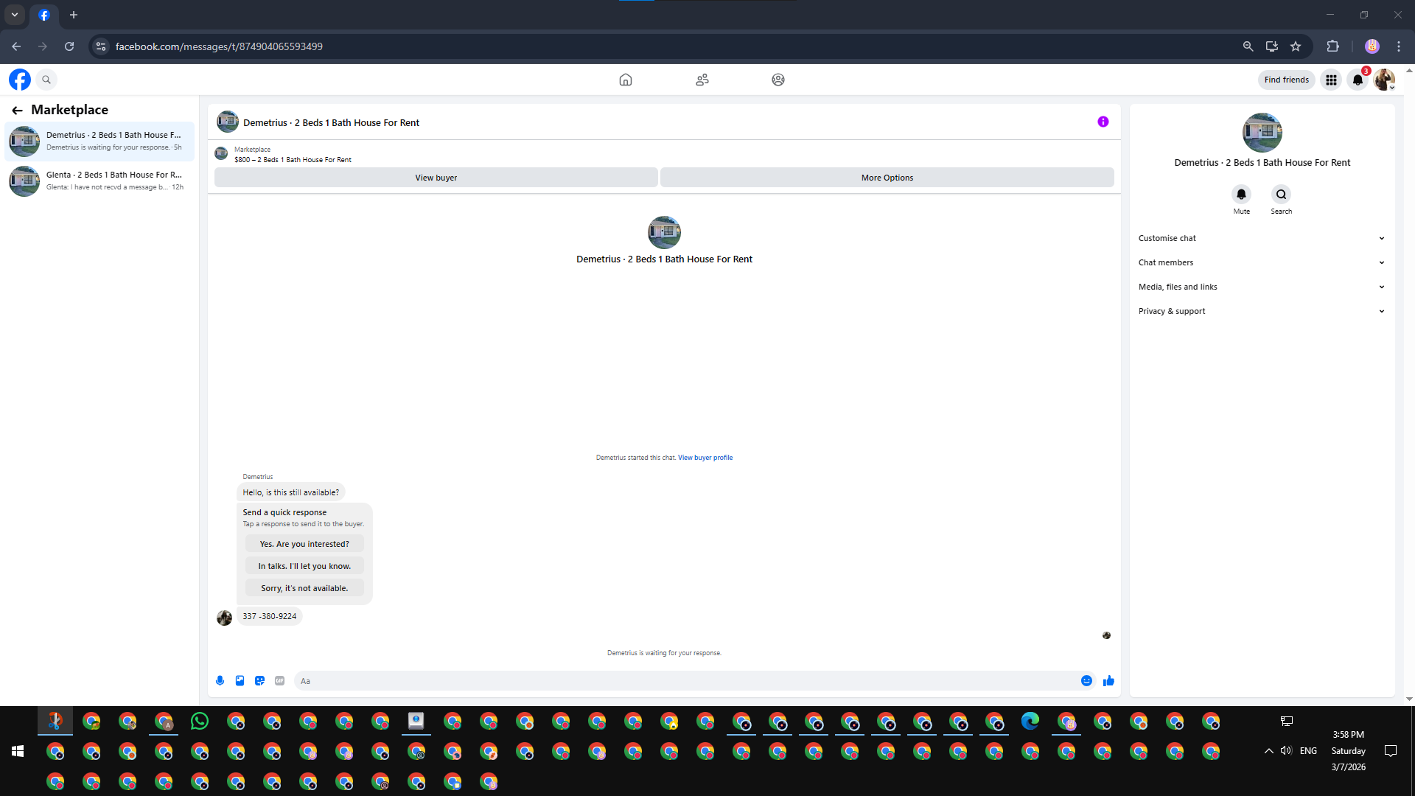This screenshot has width=1415, height=796.
Task: Open the page zoom magnifier in address bar
Action: pyautogui.click(x=1248, y=46)
